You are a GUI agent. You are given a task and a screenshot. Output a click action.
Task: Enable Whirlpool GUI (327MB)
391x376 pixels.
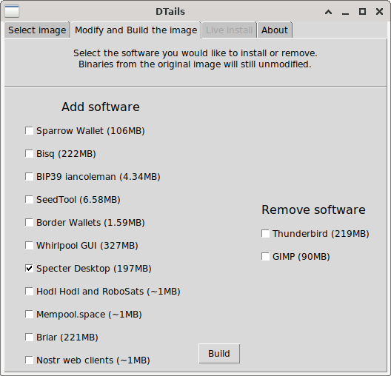point(29,246)
